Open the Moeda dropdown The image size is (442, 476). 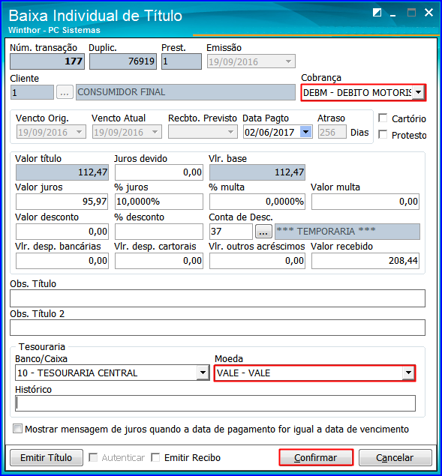tap(408, 373)
